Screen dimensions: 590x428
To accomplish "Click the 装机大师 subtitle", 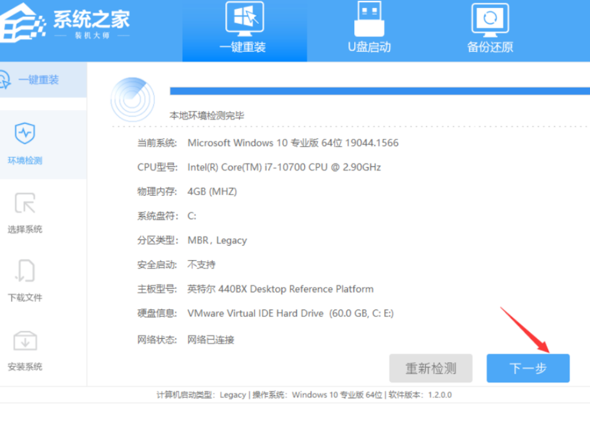I will tap(92, 35).
